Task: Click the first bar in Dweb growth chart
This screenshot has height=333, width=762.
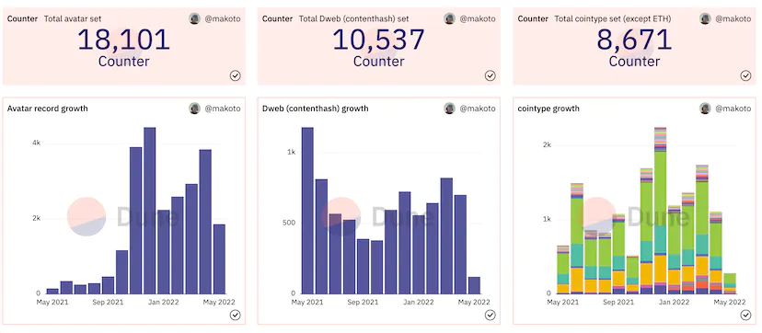Action: pyautogui.click(x=307, y=210)
